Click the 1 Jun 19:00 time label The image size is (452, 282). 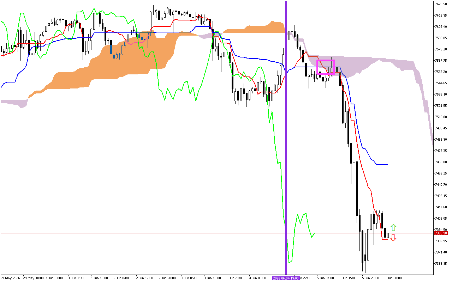100,278
